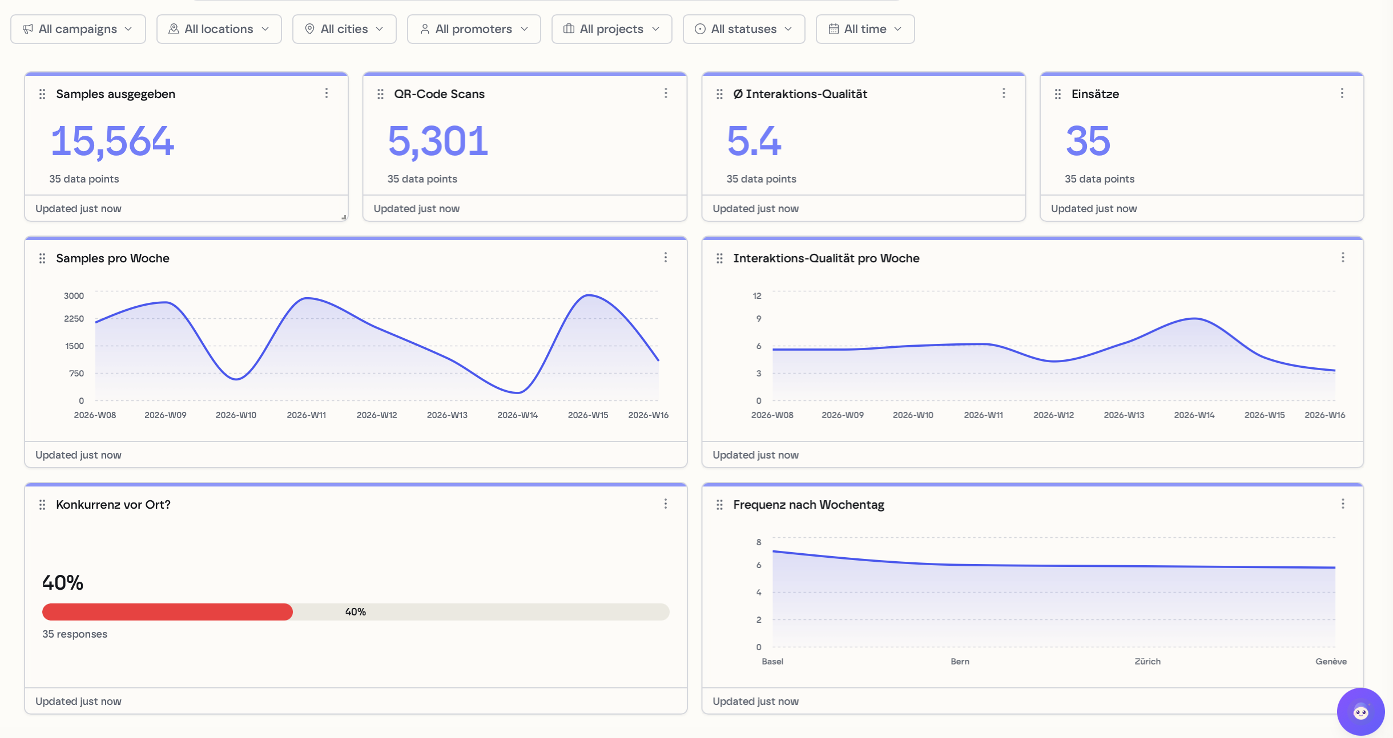Click 2026-W14 label on Interaktions-Qualität axis
The height and width of the screenshot is (738, 1393).
tap(1194, 415)
